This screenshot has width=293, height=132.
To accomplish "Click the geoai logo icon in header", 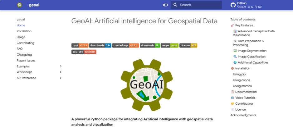I will pyautogui.click(x=20, y=5).
